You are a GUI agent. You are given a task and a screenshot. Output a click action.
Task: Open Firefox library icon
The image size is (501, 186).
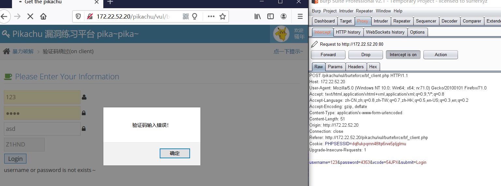[258, 16]
